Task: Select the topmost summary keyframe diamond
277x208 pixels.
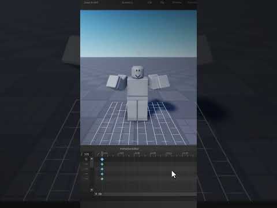Action: pos(102,159)
